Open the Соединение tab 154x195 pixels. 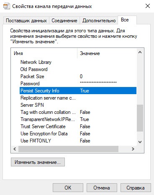click(64, 21)
